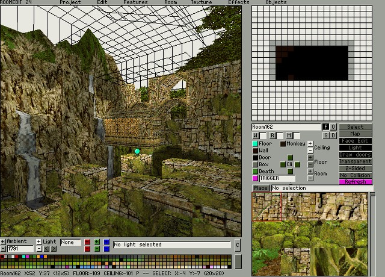The height and width of the screenshot is (277, 385).
Task: Toggle the No Collision option
Action: (x=356, y=175)
